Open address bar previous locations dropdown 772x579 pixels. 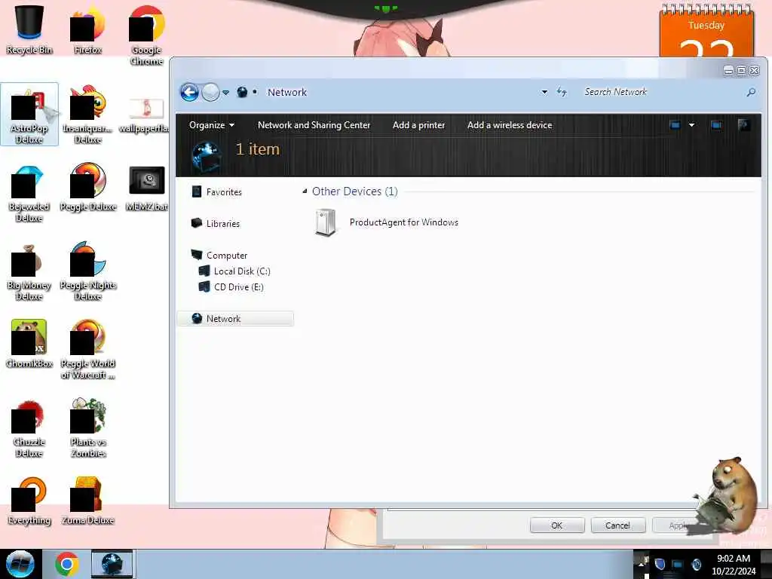(544, 92)
